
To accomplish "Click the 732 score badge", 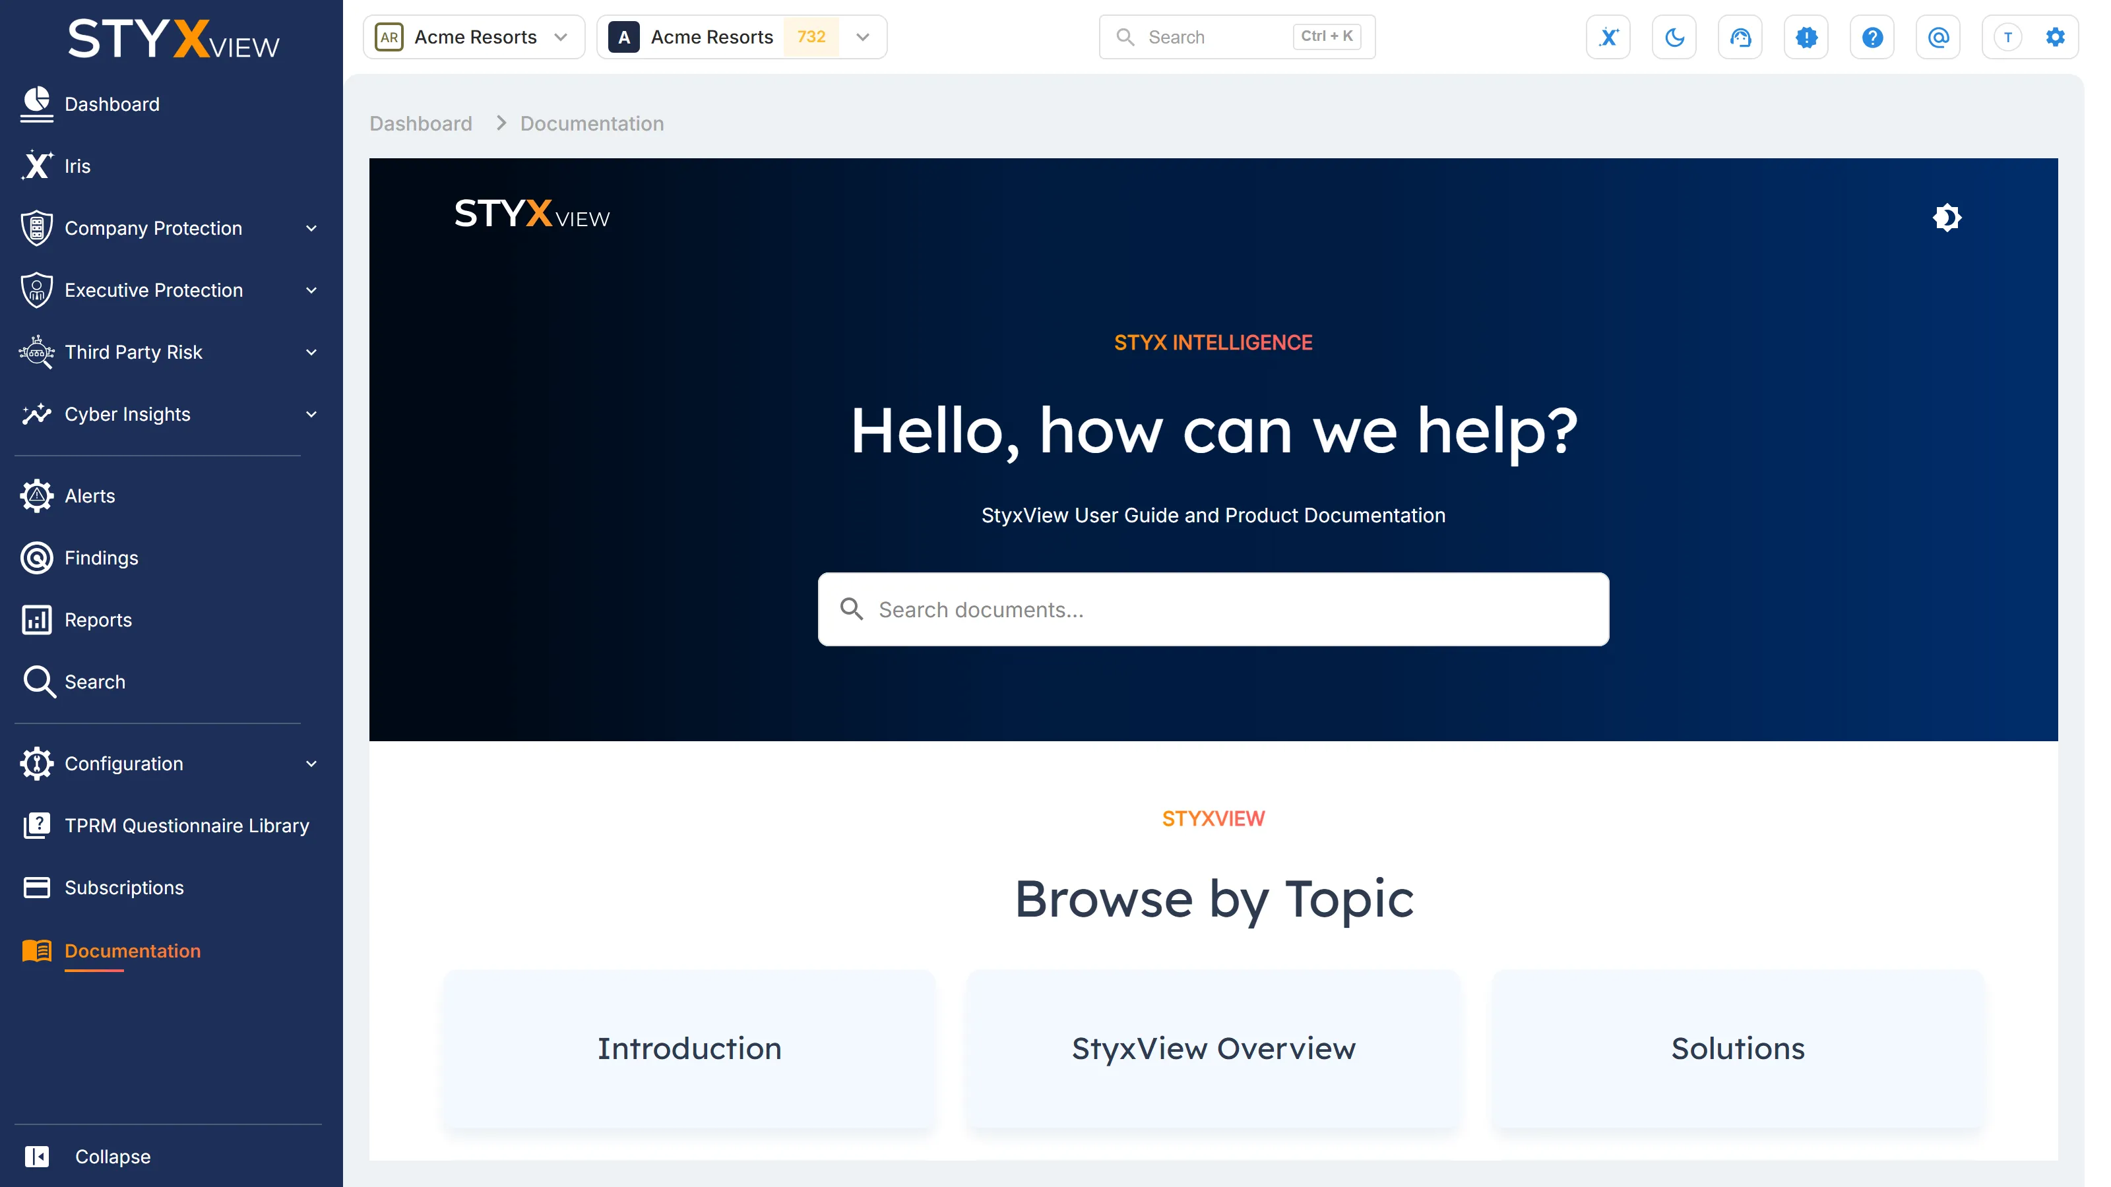I will (x=811, y=37).
